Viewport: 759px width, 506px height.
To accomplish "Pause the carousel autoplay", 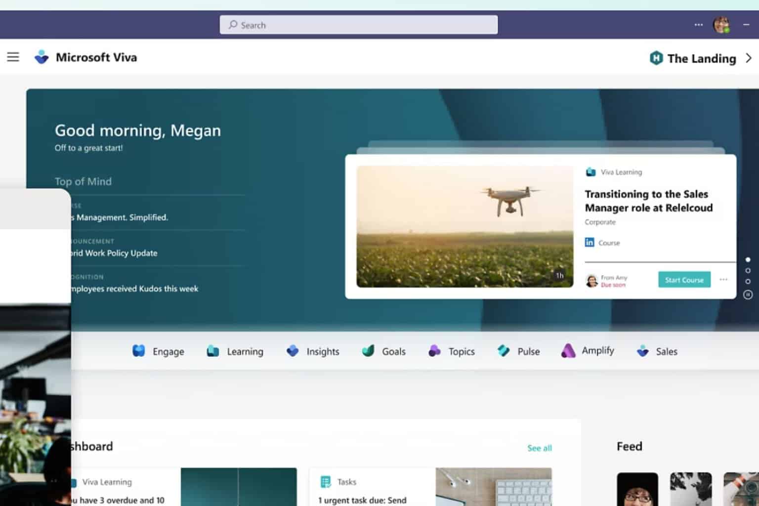I will 748,295.
